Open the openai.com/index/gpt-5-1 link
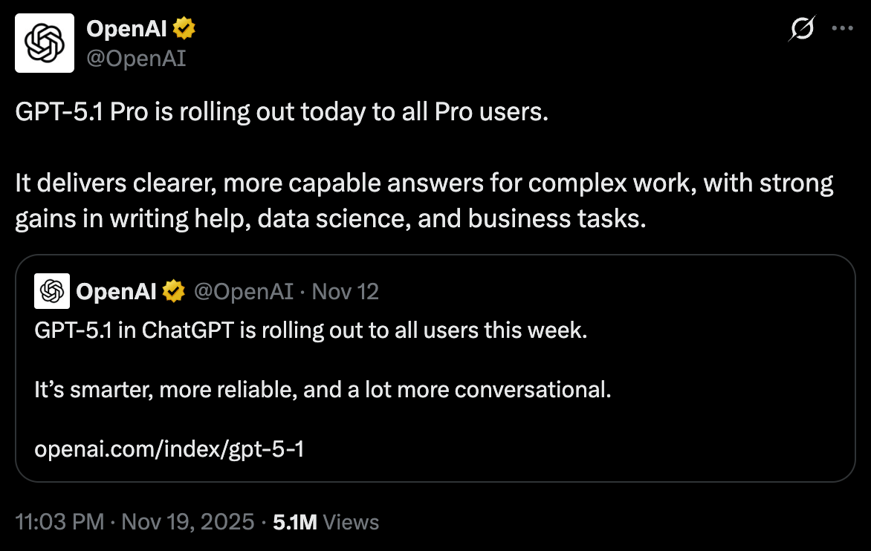This screenshot has height=551, width=871. coord(169,449)
